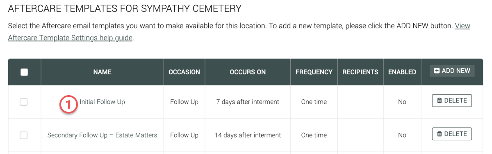Click trash icon in Initial Follow Up row

(440, 100)
